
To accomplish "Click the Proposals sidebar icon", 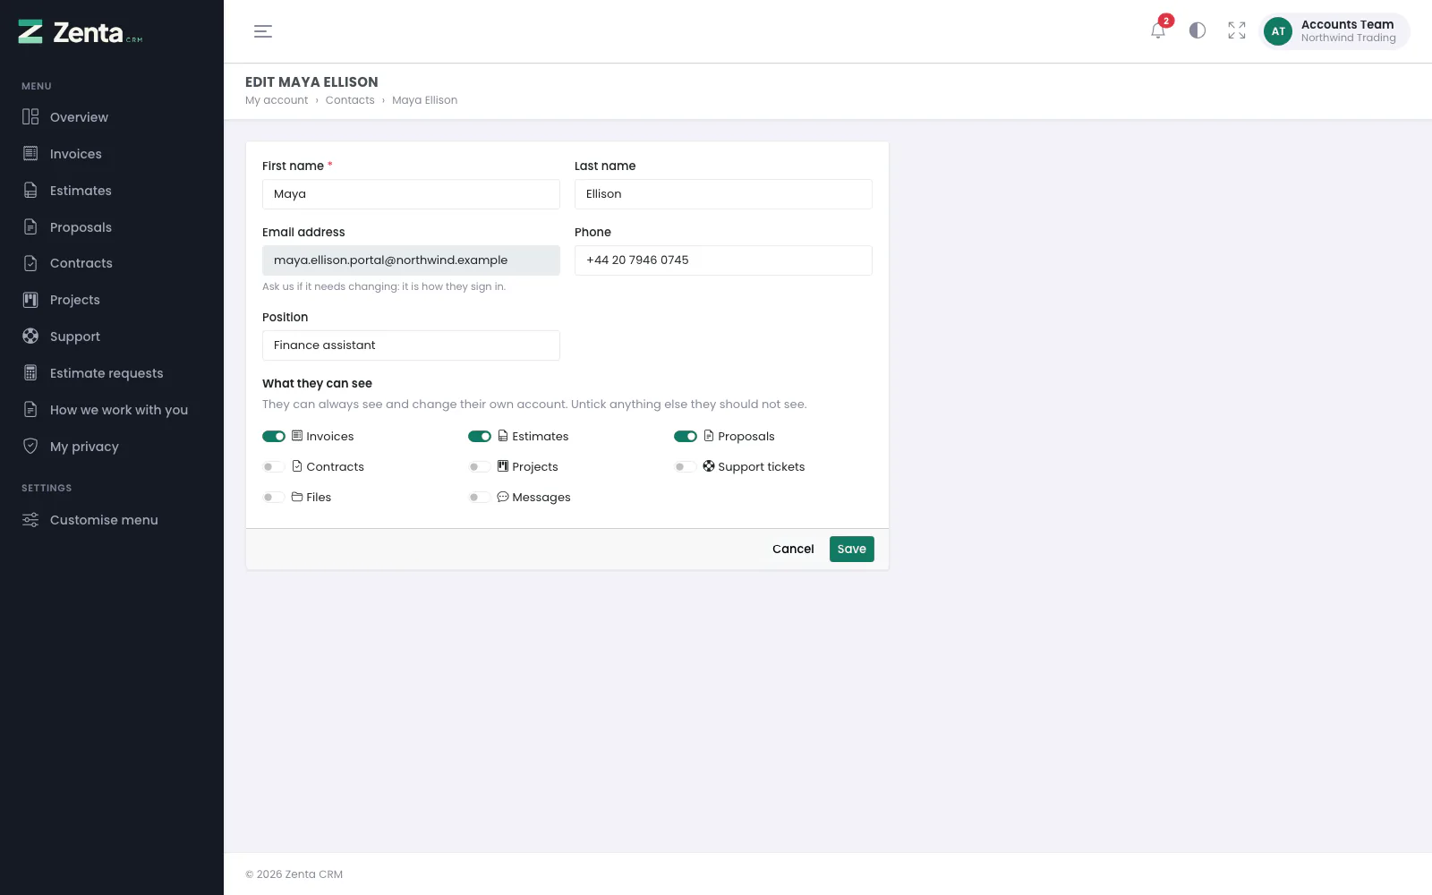I will (30, 226).
